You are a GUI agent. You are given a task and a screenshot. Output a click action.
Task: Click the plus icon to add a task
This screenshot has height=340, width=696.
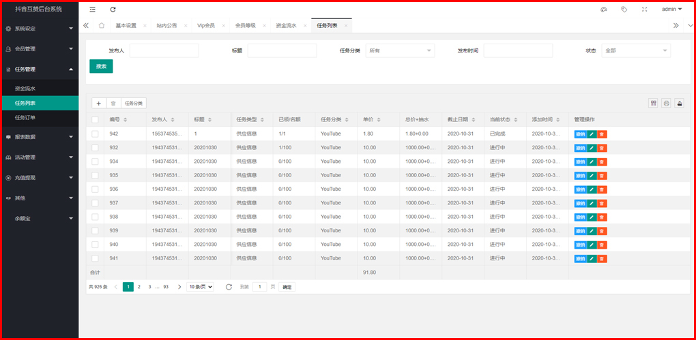point(99,103)
